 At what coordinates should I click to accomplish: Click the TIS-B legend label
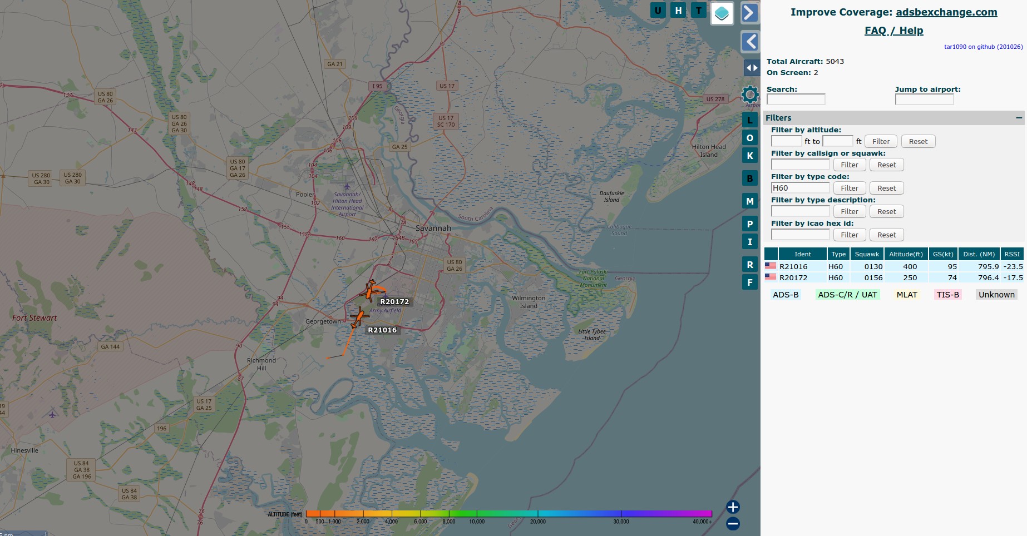point(947,295)
